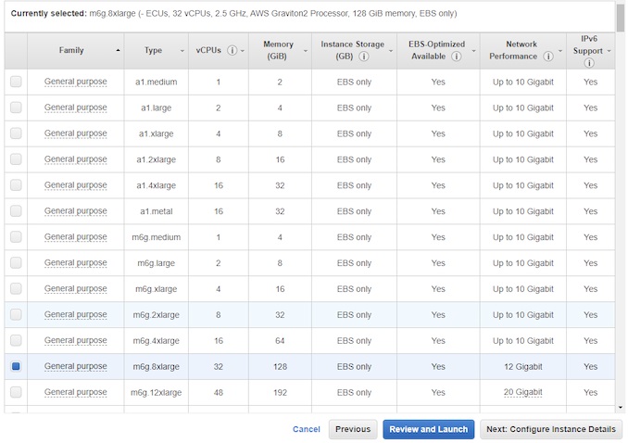Go to Next: Configure Instance Details
This screenshot has width=628, height=443.
pos(550,430)
